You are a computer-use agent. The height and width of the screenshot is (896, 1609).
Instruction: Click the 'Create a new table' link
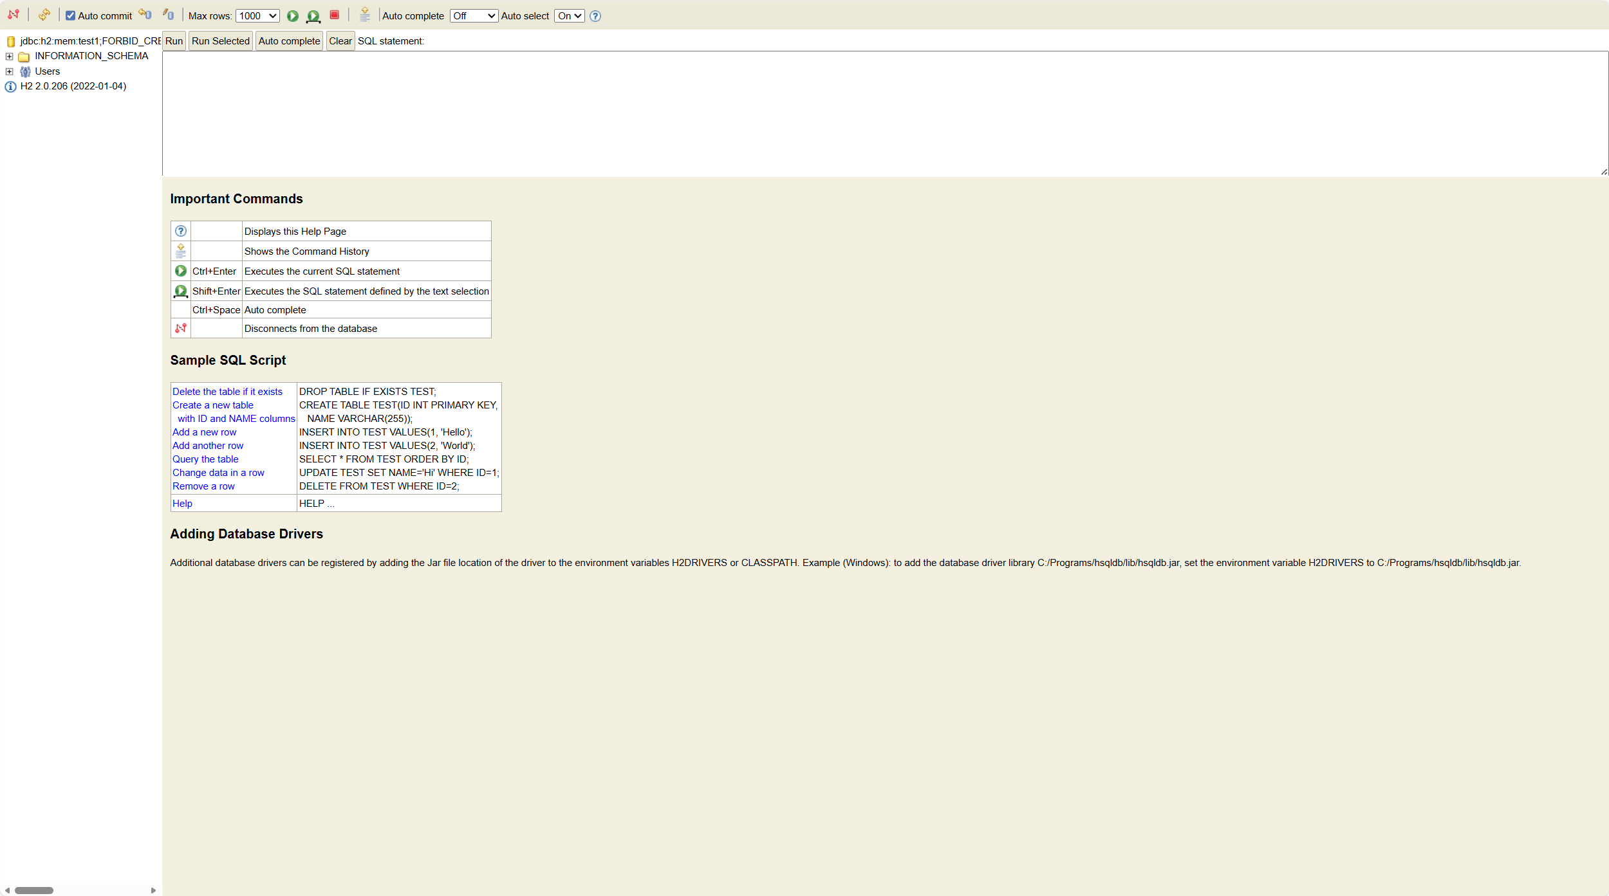212,405
